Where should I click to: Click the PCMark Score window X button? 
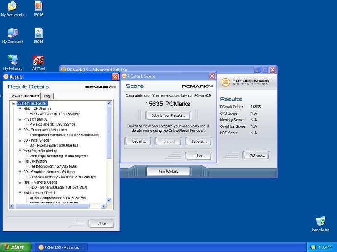(212, 76)
